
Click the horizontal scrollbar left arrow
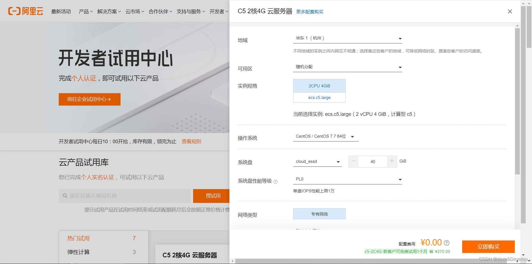pos(232,261)
